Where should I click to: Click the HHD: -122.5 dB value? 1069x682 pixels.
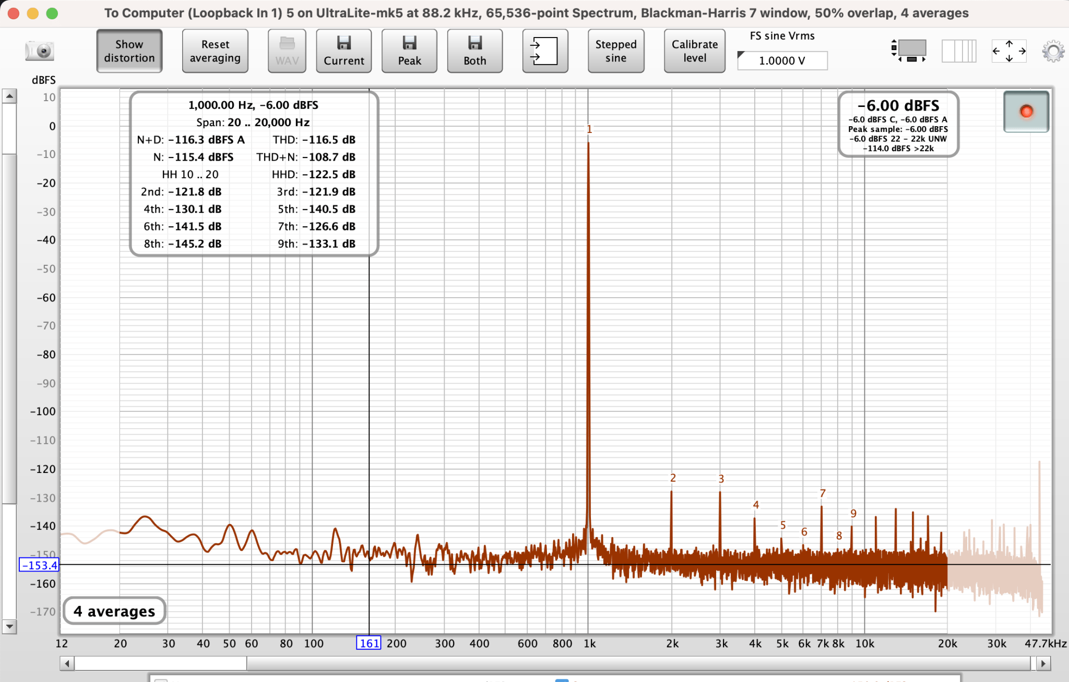tap(314, 174)
